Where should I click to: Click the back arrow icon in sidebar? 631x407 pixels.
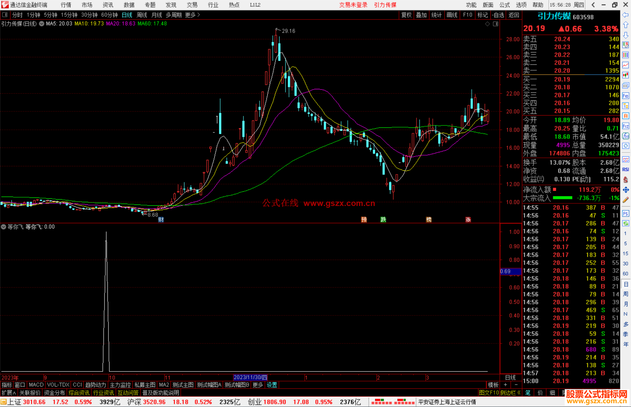click(625, 15)
